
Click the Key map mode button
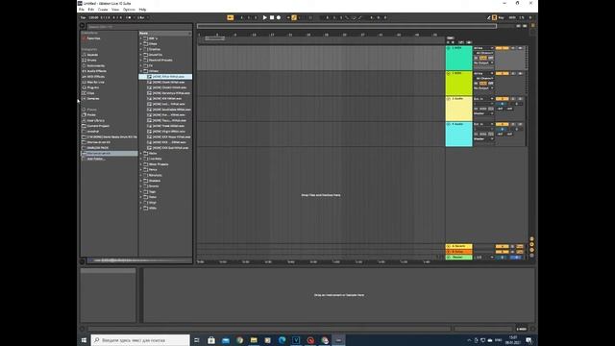coord(502,17)
